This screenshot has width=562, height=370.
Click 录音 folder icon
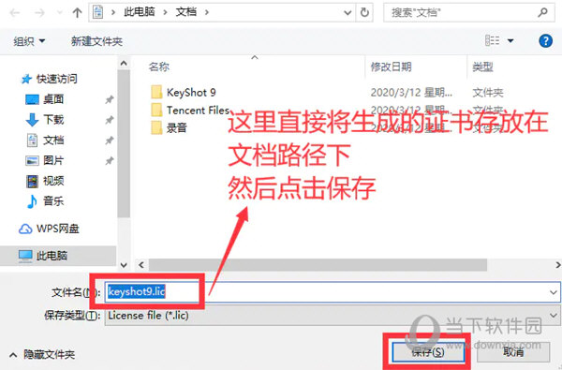(x=156, y=127)
